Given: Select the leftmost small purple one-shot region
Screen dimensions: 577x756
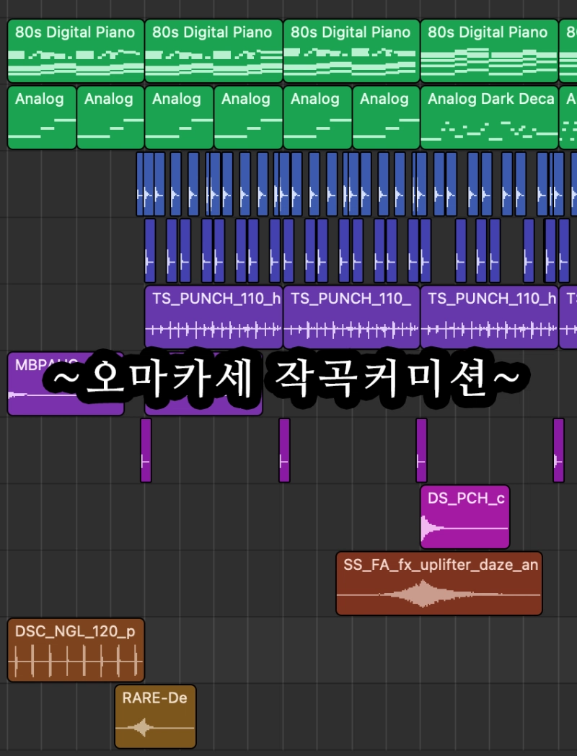Looking at the screenshot, I should click(x=146, y=450).
